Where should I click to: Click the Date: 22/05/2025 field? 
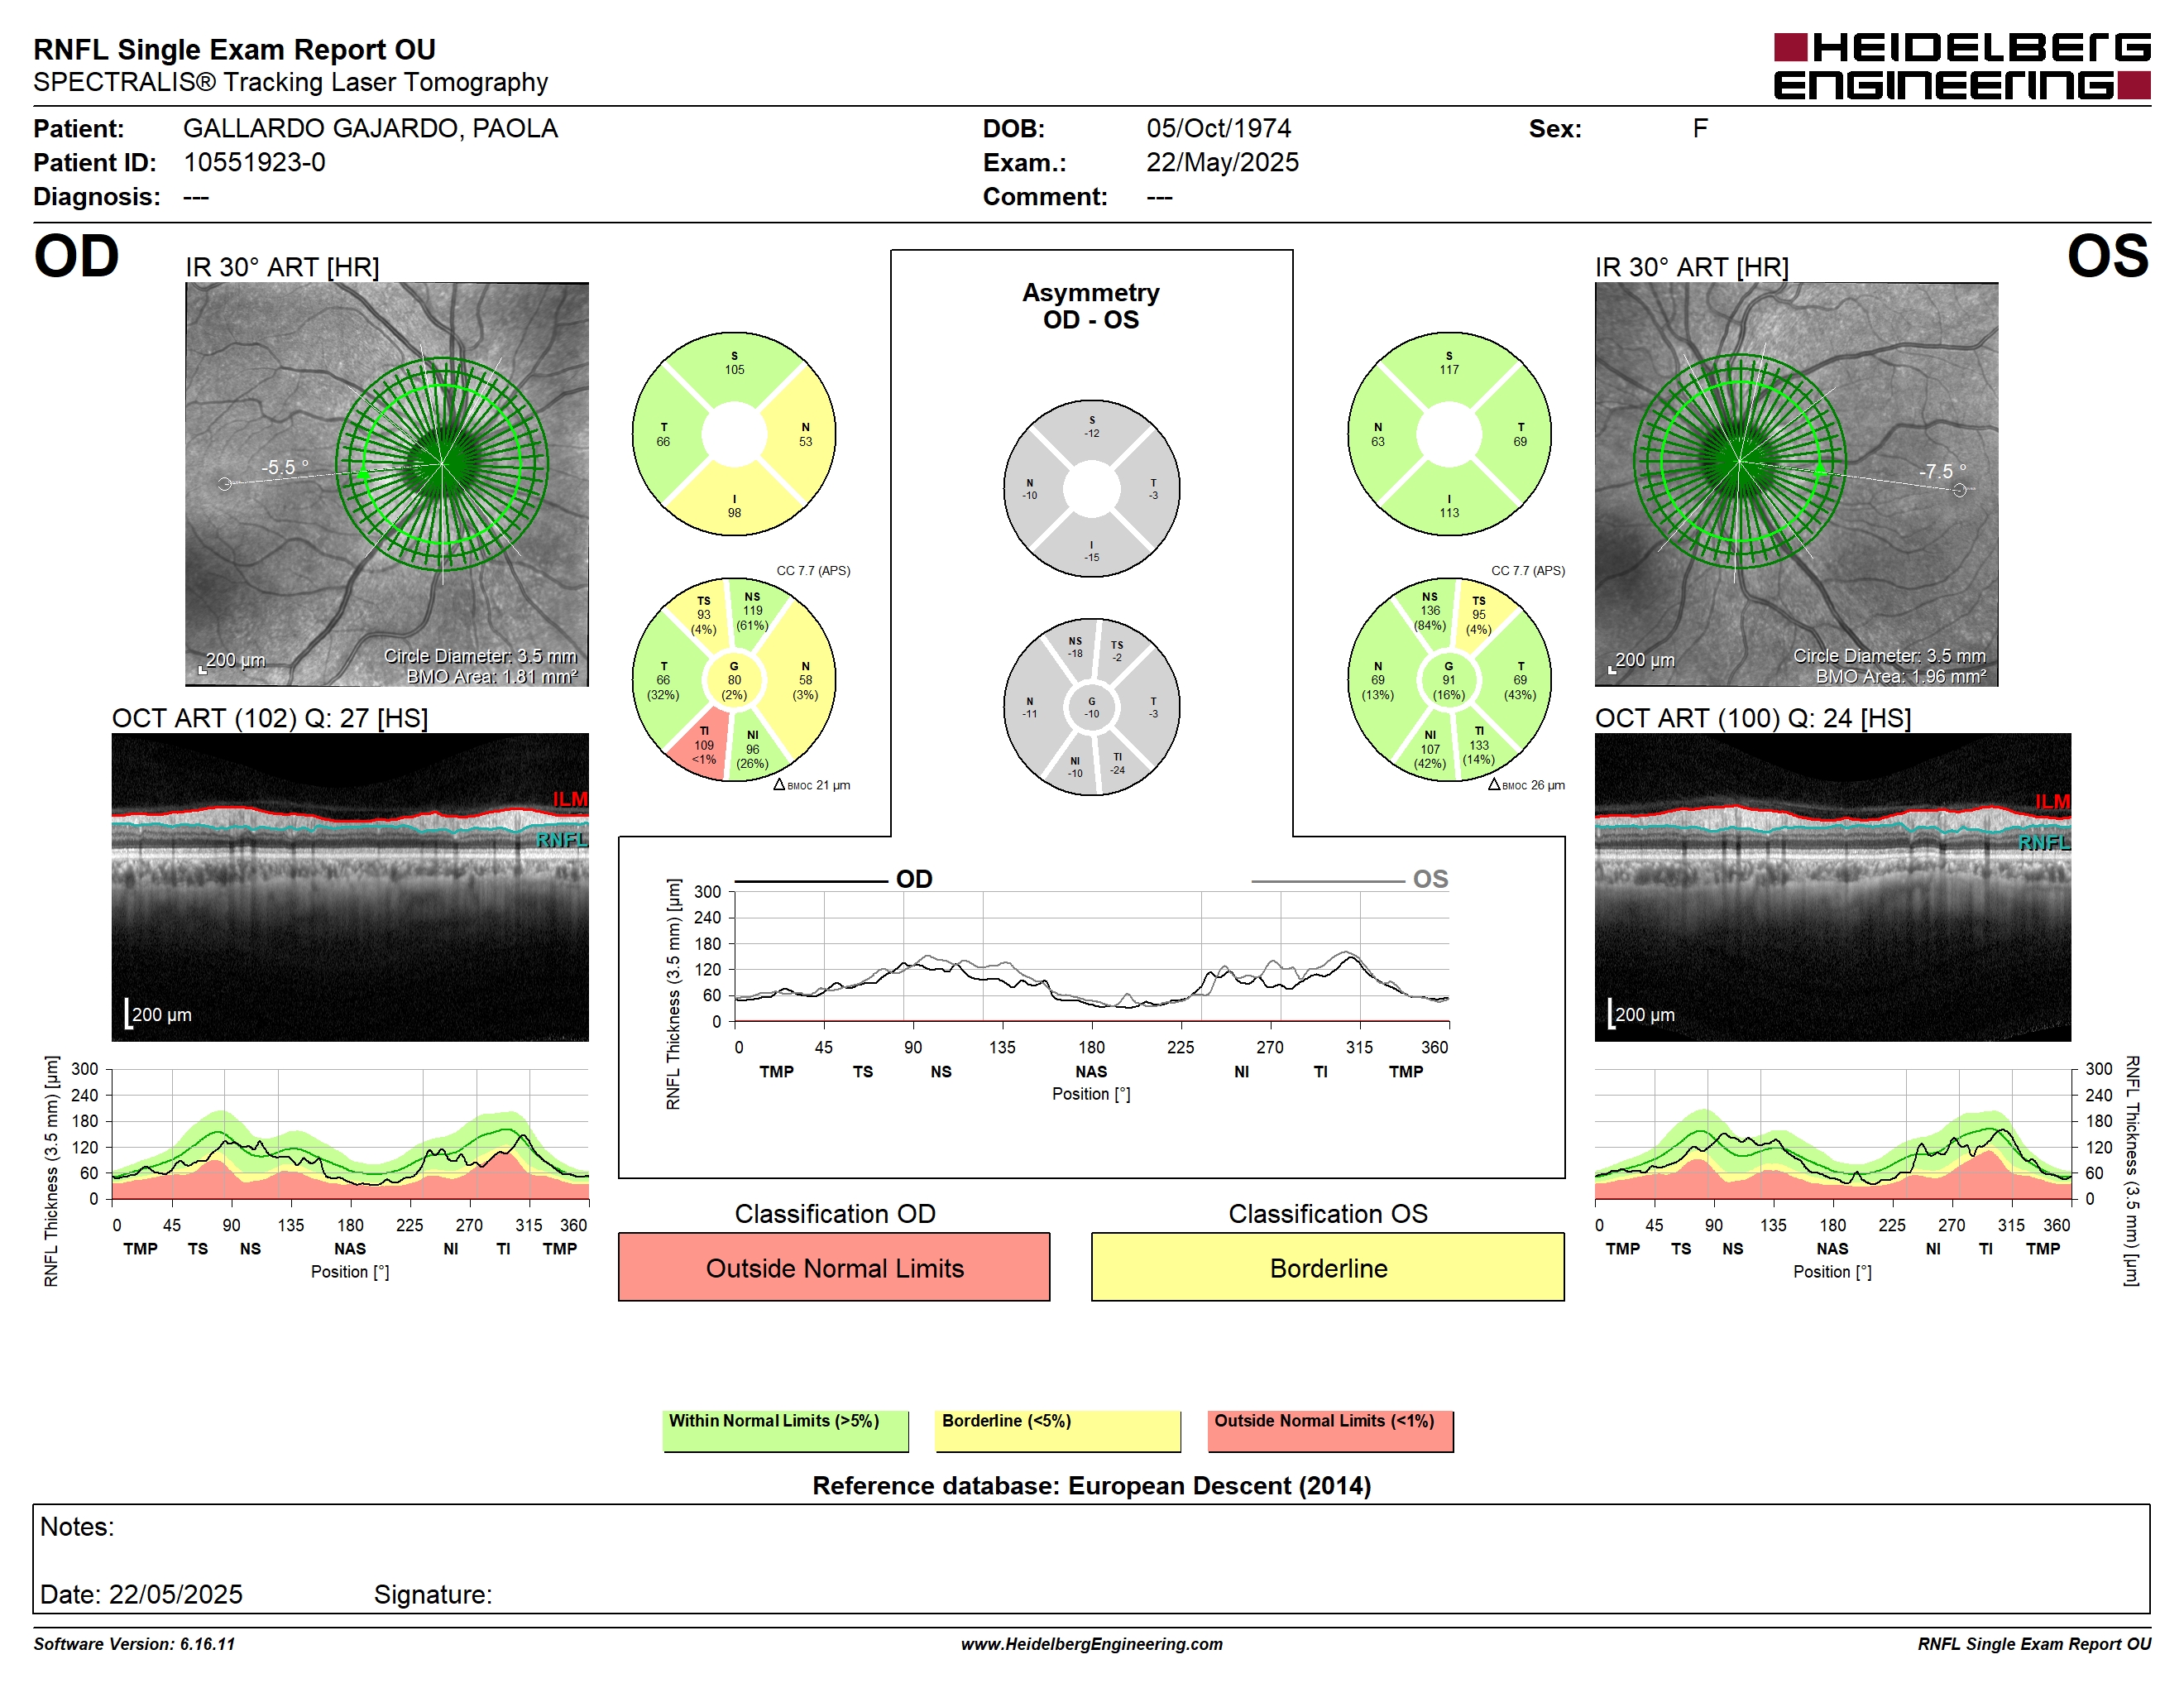pos(141,1594)
